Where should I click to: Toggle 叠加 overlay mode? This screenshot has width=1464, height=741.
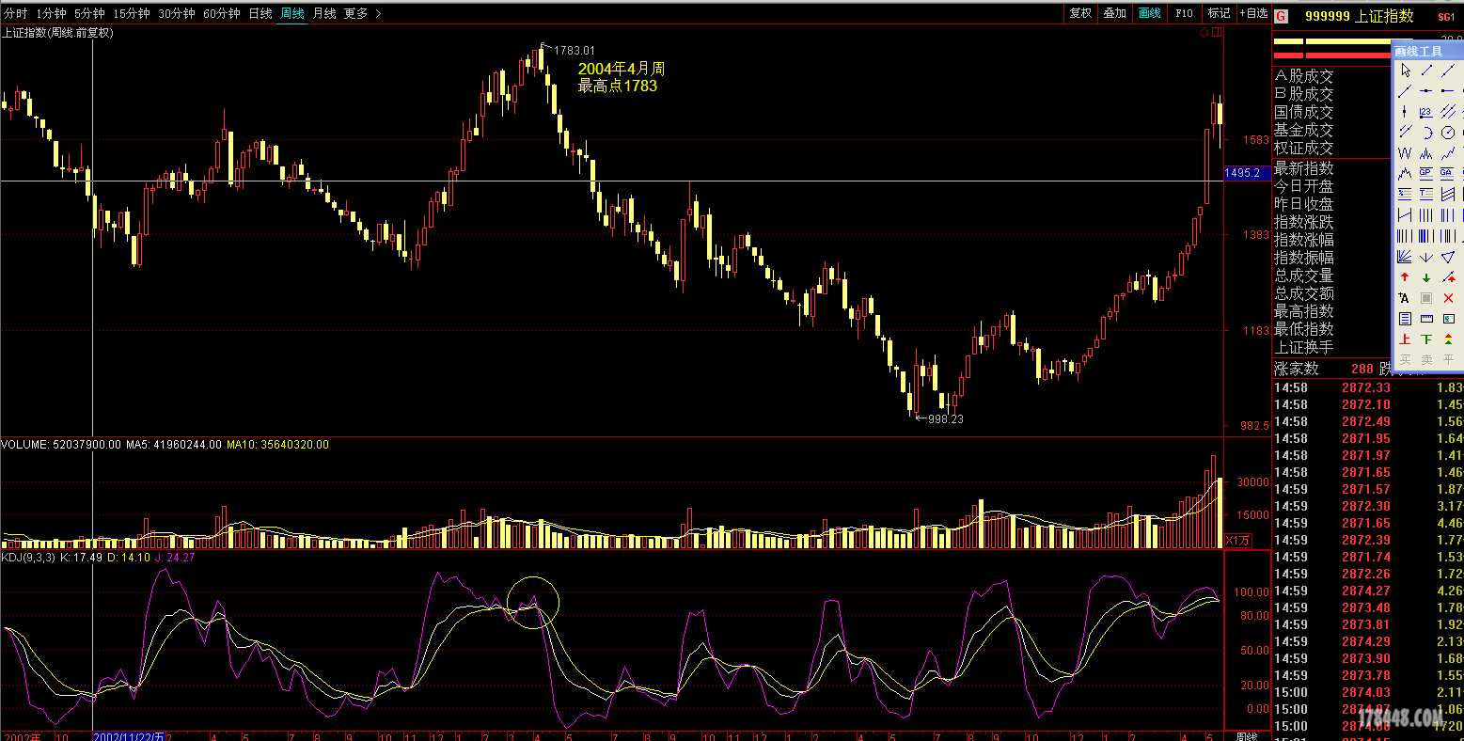click(1114, 13)
